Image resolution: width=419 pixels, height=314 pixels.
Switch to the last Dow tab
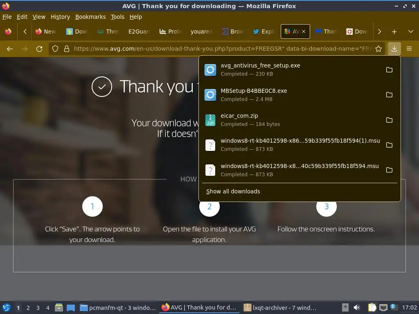pyautogui.click(x=357, y=31)
